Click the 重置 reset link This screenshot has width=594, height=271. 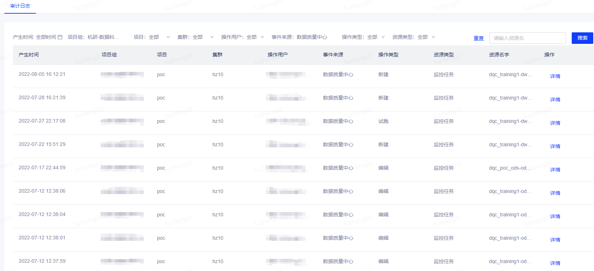pos(479,38)
